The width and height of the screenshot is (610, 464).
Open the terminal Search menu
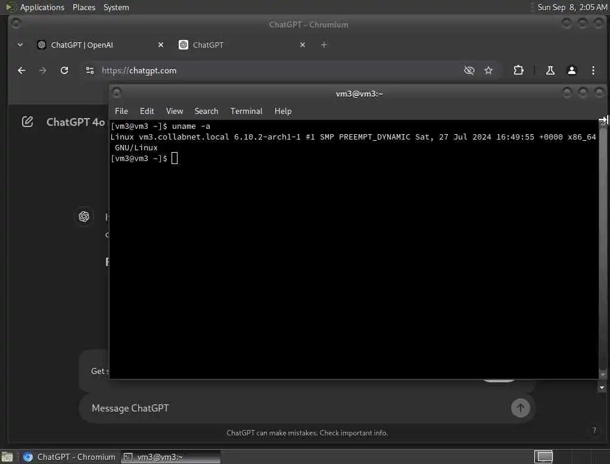(x=206, y=111)
